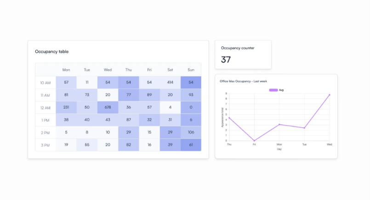This screenshot has width=370, height=200.
Task: Click the cell showing 414
Action: pos(170,82)
